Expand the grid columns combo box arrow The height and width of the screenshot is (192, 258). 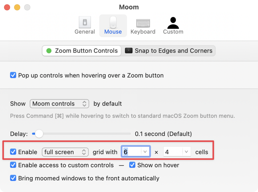click(145, 152)
